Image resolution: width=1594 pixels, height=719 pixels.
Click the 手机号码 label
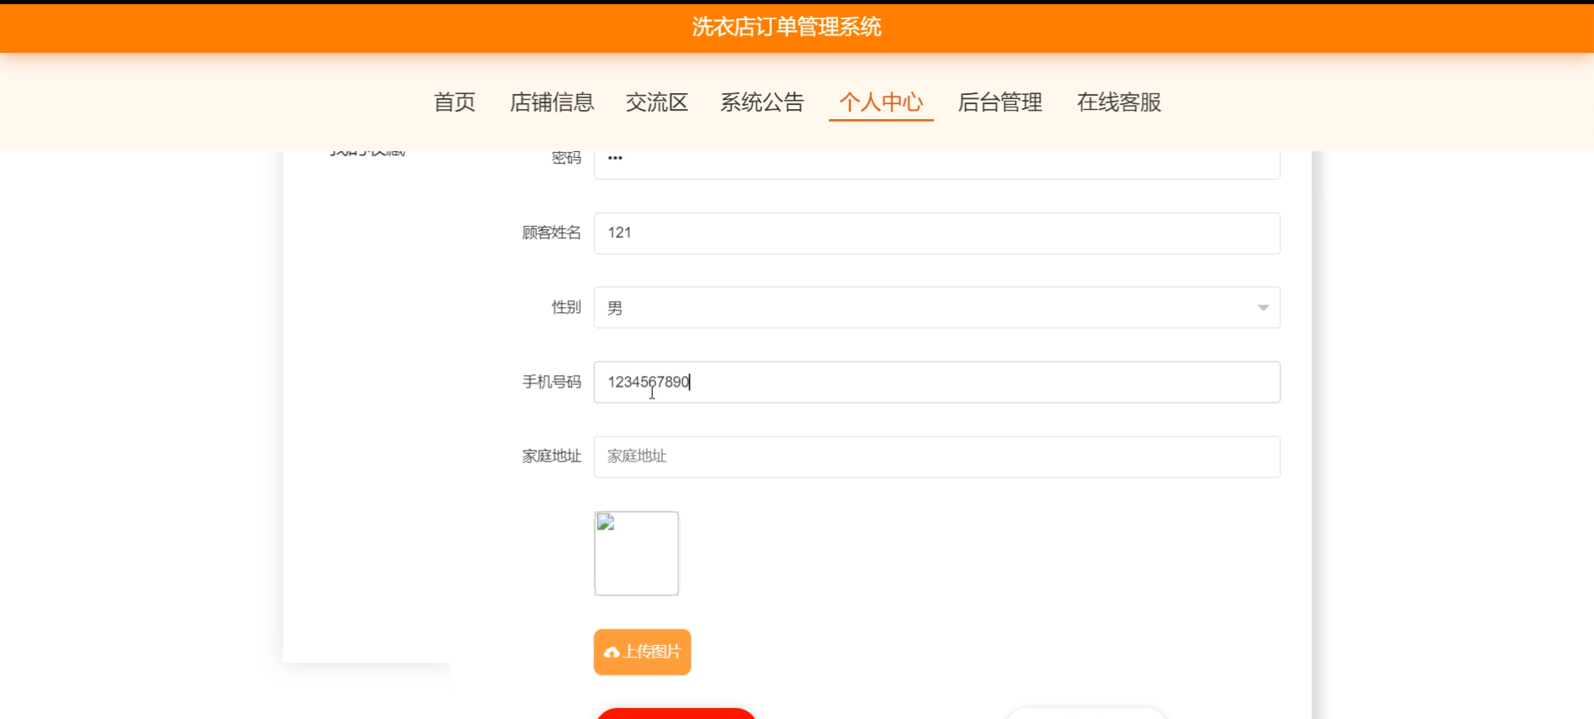[551, 382]
